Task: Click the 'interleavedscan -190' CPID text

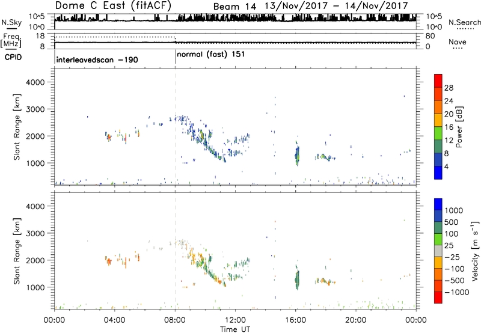Action: click(97, 60)
